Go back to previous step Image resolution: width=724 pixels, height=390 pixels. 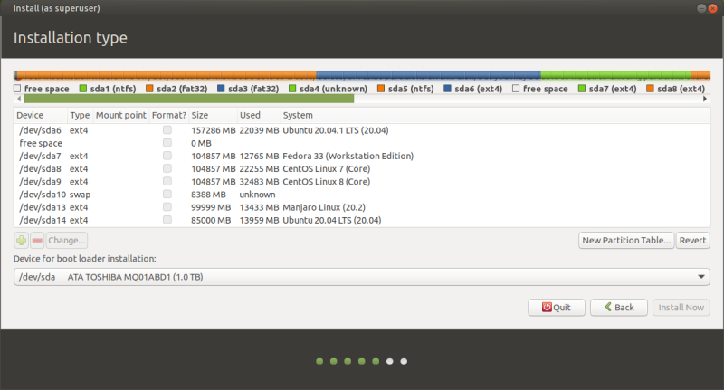coord(619,308)
